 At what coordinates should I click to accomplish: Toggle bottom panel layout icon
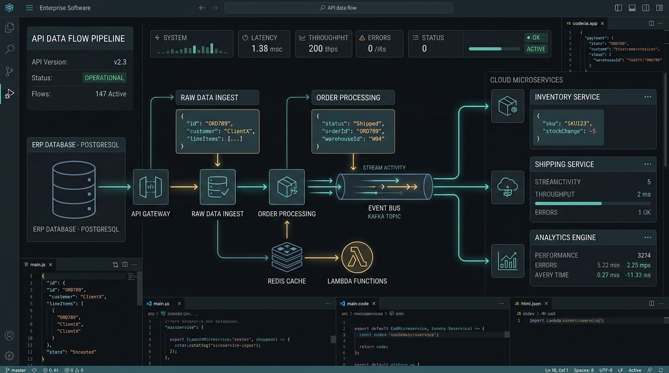(x=632, y=8)
